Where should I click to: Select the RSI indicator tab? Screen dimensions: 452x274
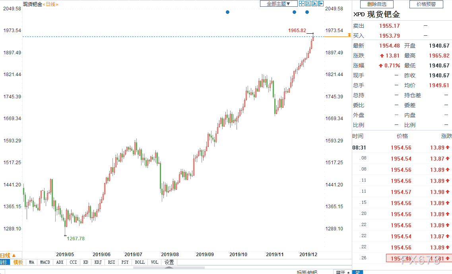click(111, 262)
